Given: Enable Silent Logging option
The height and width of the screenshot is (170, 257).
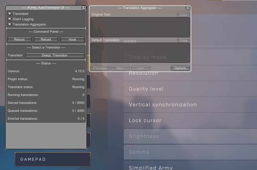Looking at the screenshot, I should tap(10, 19).
